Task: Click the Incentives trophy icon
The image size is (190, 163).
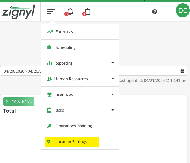Action: click(49, 95)
